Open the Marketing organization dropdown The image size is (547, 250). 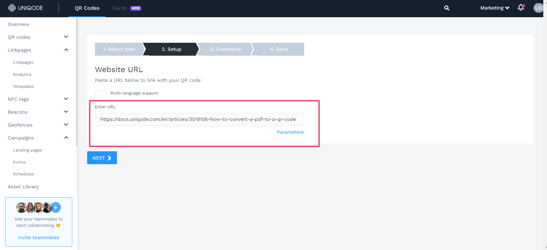(495, 8)
